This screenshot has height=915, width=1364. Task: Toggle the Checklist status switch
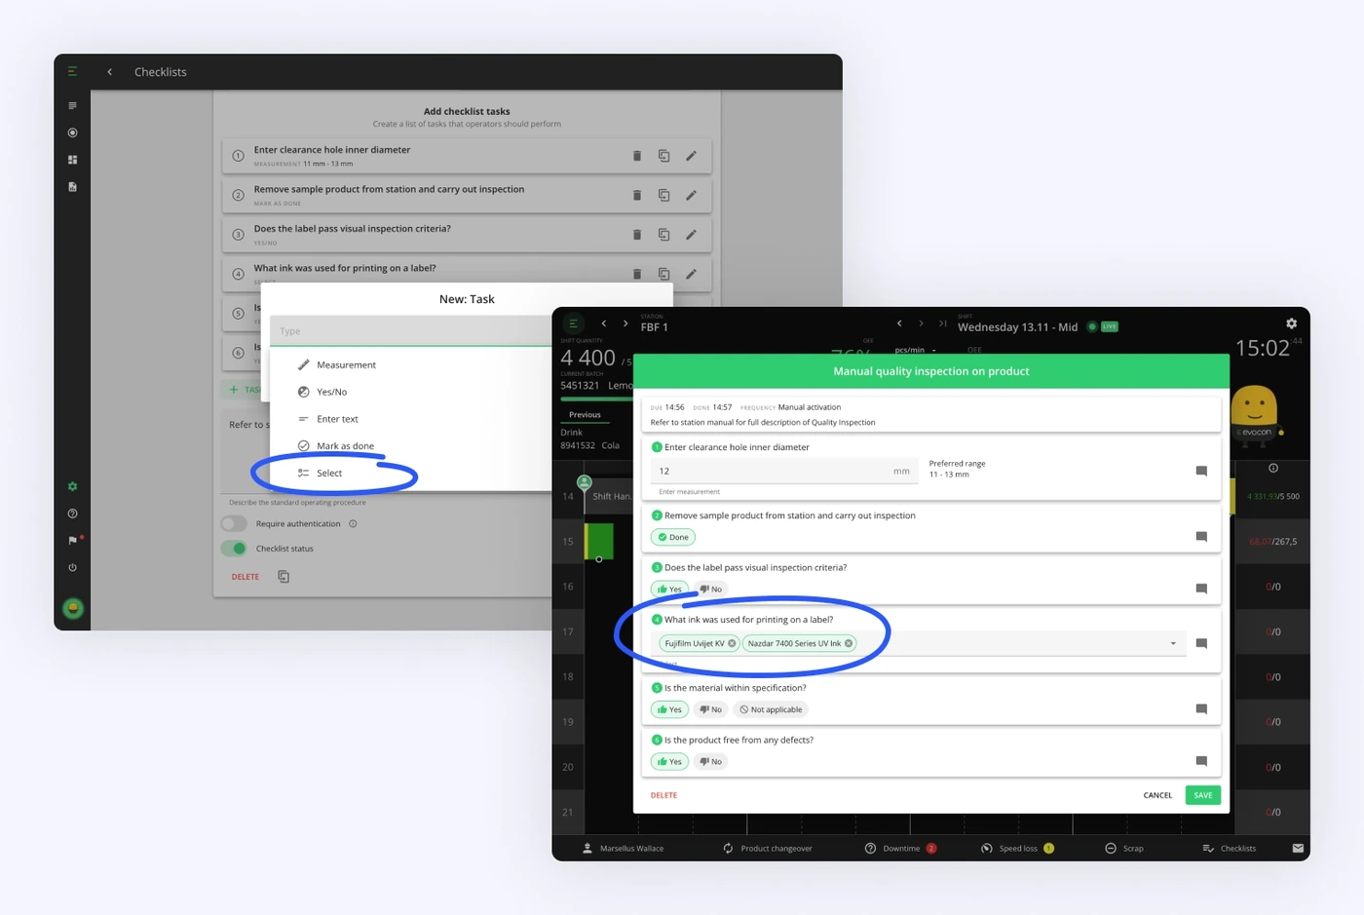(234, 549)
